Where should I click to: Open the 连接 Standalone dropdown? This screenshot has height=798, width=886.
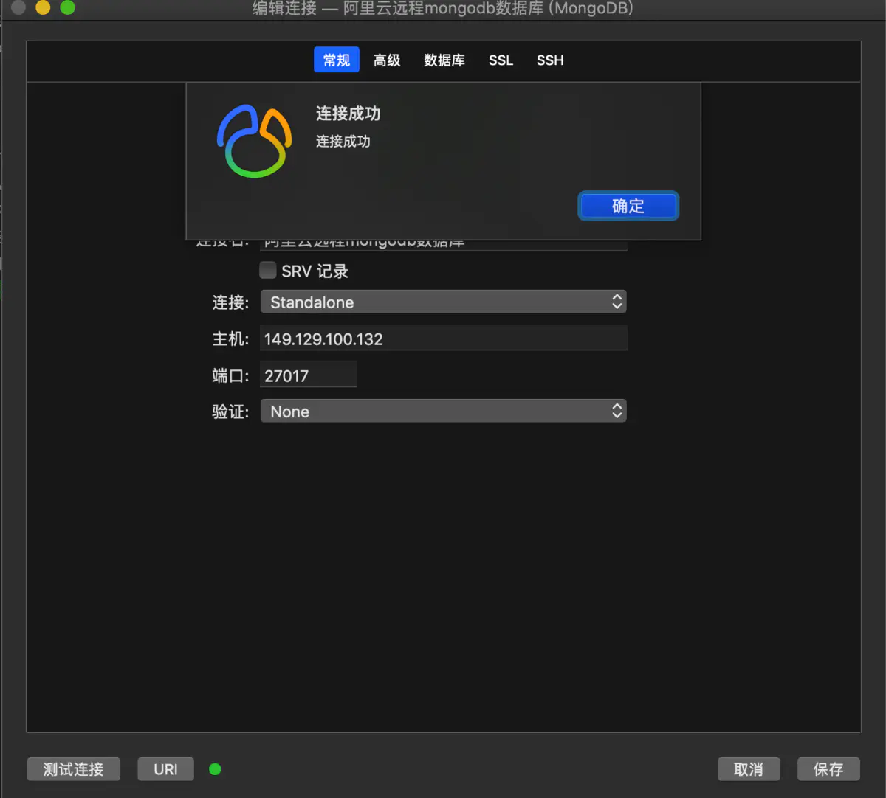(x=443, y=302)
